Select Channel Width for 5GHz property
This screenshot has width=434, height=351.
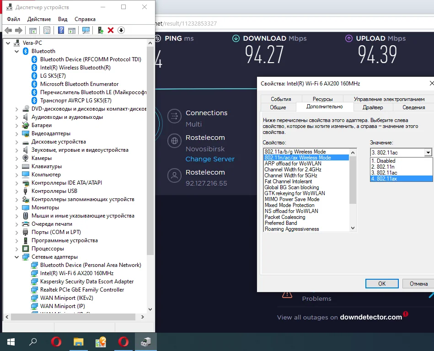[306, 175]
